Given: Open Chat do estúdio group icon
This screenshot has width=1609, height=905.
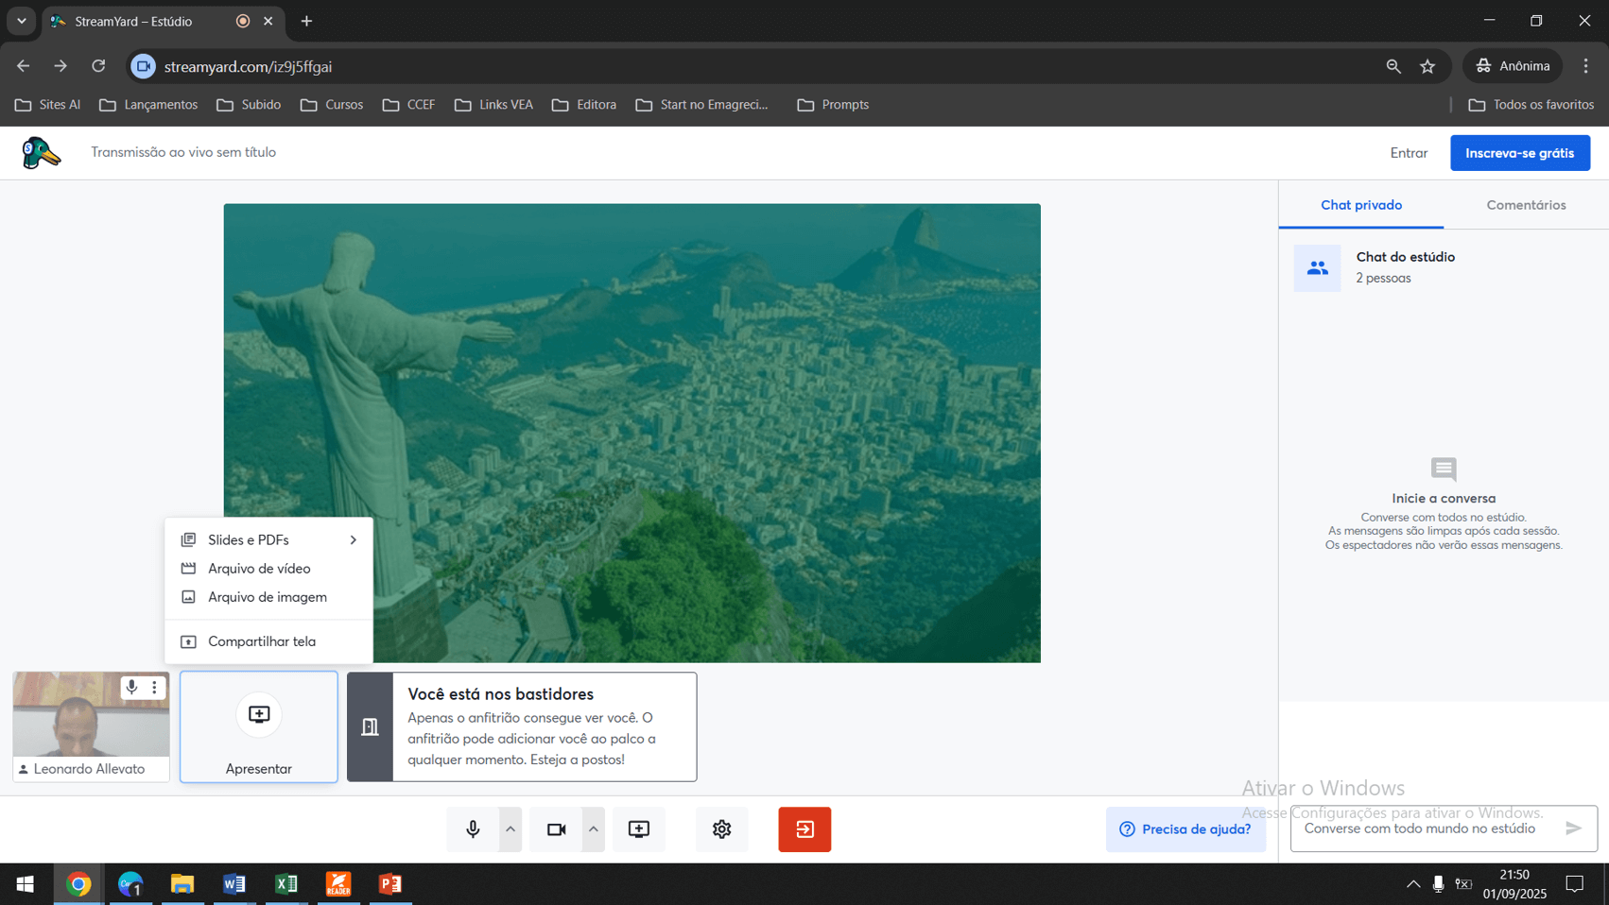Looking at the screenshot, I should [1317, 268].
